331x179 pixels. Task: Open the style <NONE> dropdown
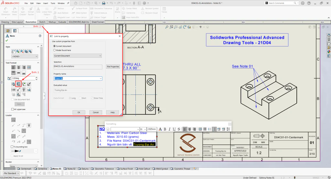[25, 56]
